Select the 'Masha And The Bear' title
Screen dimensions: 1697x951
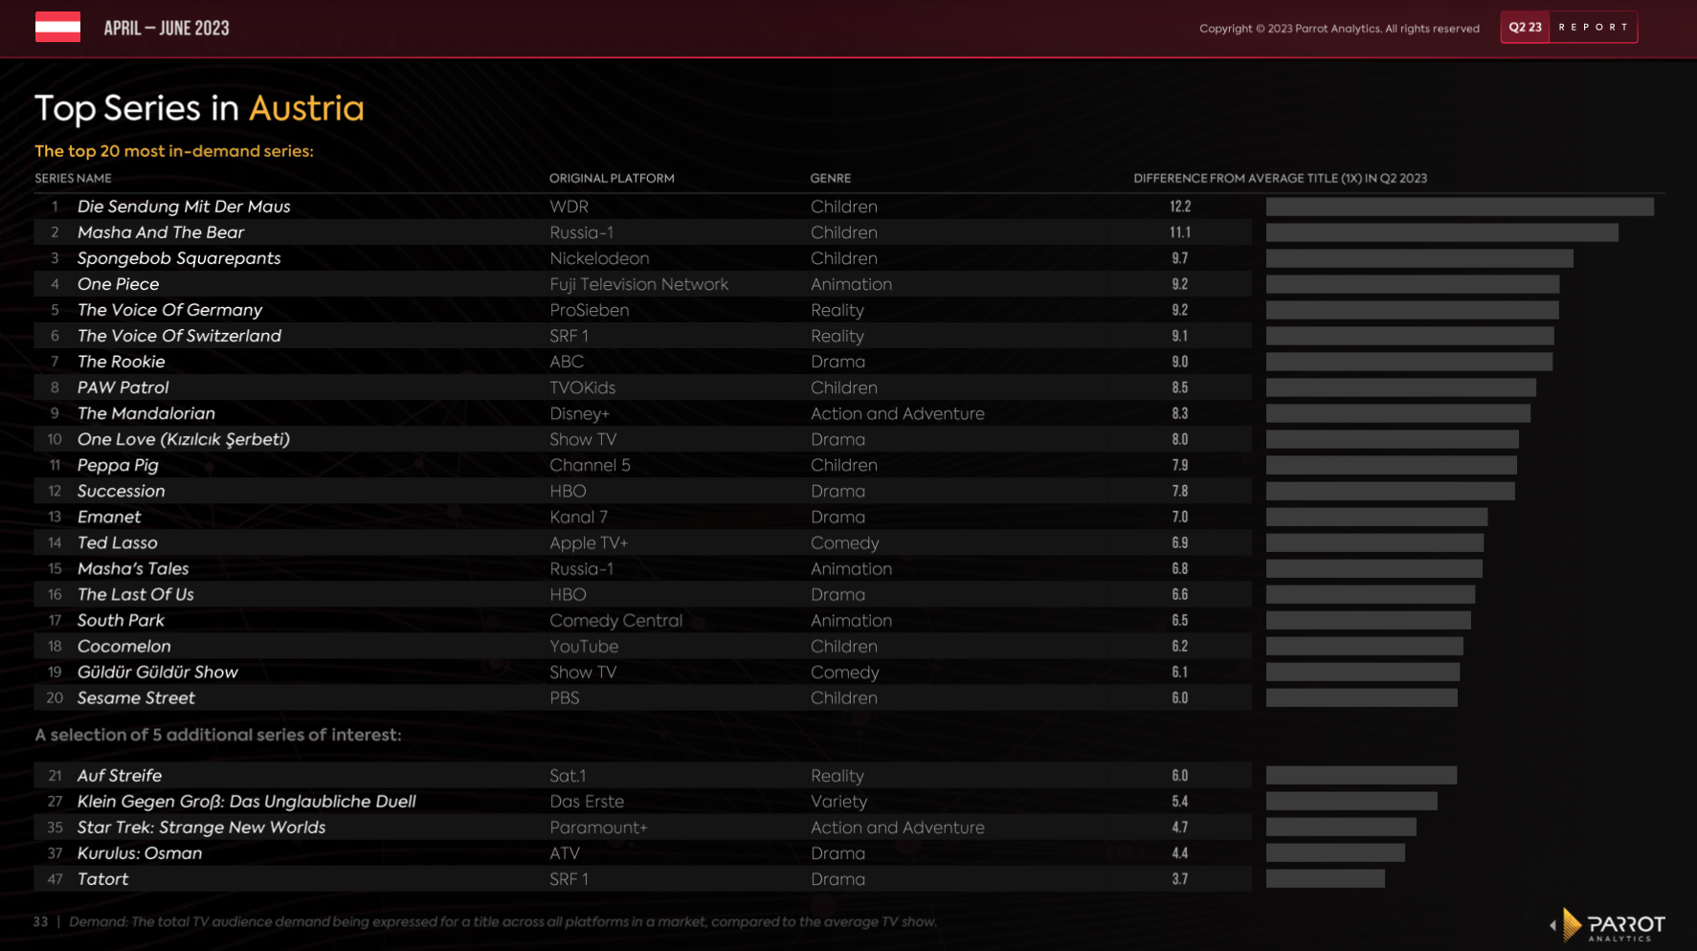coord(161,232)
